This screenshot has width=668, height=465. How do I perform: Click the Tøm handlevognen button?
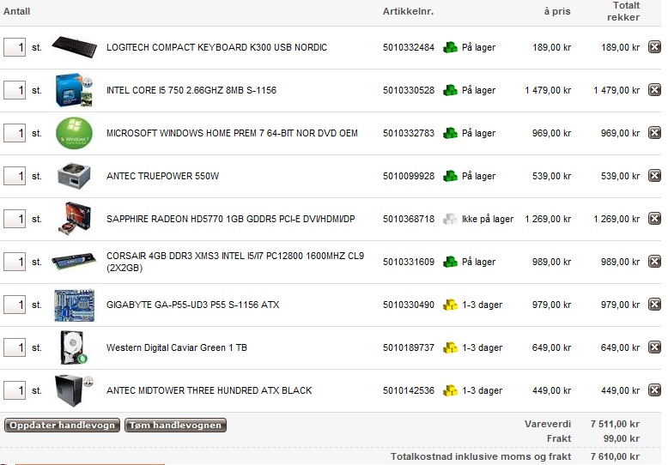175,425
